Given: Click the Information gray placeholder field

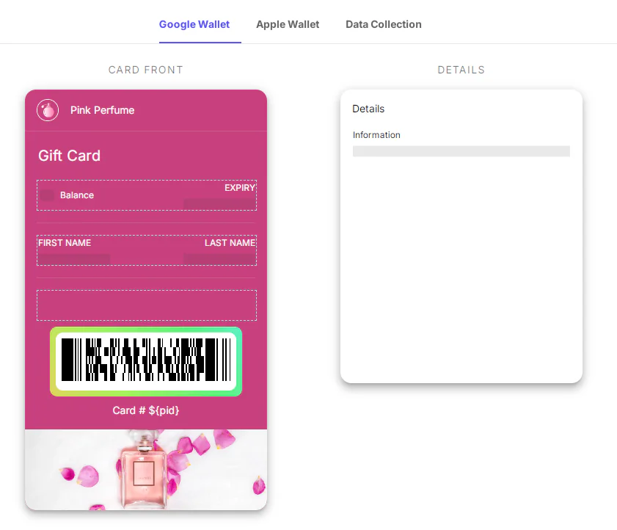Looking at the screenshot, I should (x=461, y=151).
